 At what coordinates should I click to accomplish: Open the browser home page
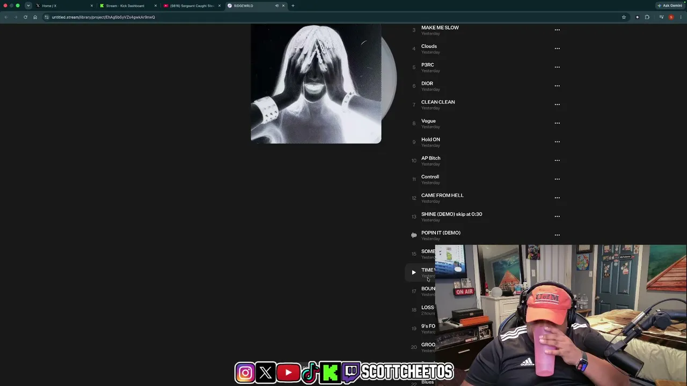[35, 17]
